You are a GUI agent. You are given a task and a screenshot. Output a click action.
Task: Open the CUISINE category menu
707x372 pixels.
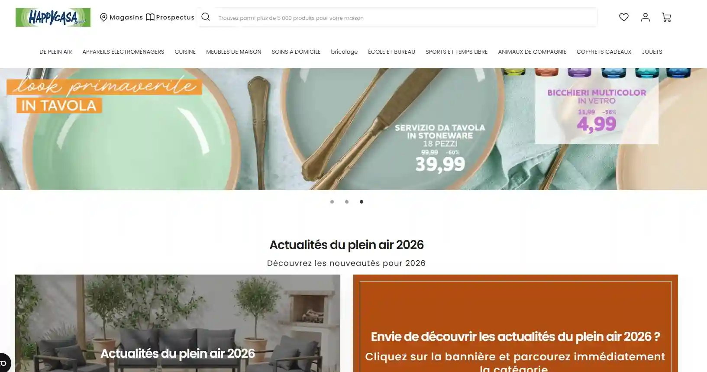pos(185,52)
